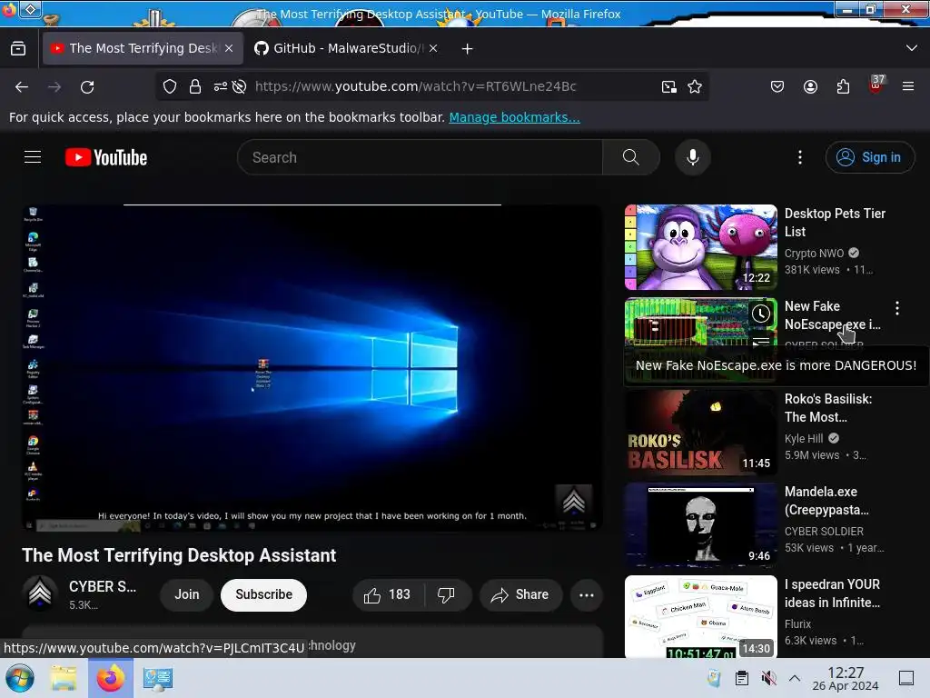Open the tracking protection shield icon

(170, 86)
